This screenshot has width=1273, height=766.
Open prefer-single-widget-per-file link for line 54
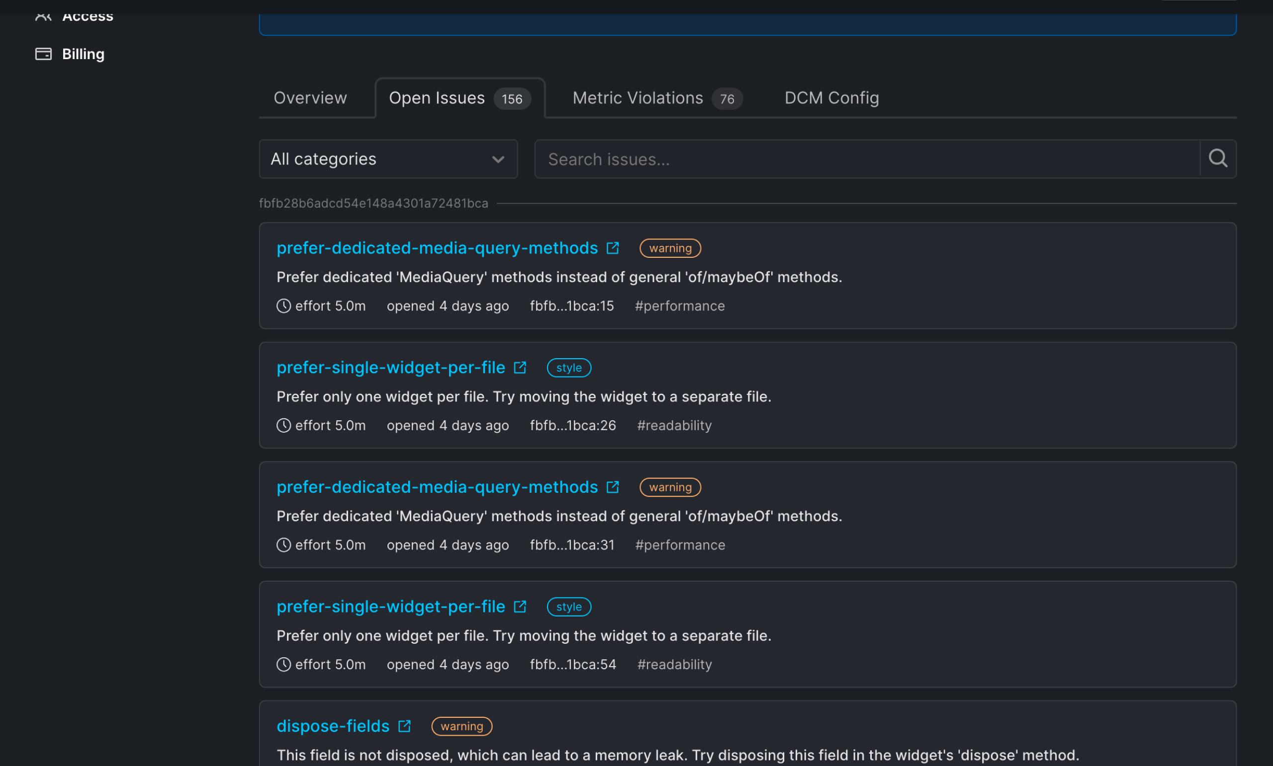pyautogui.click(x=390, y=607)
